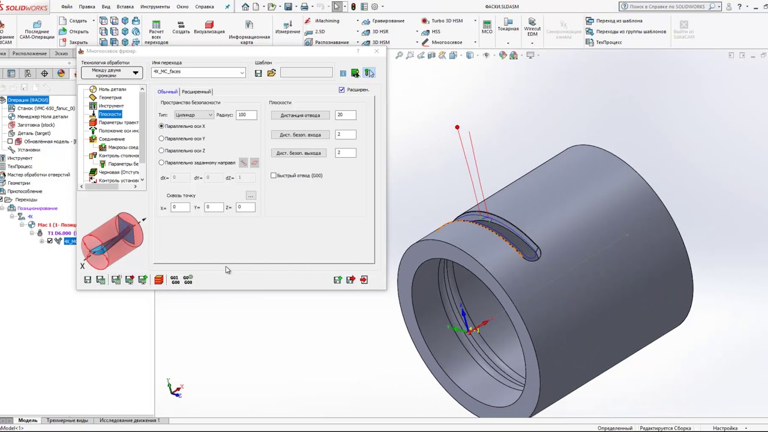Click the Визуализация simulation icon

(209, 28)
